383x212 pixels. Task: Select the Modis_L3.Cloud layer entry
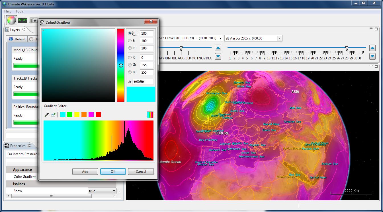click(x=25, y=59)
